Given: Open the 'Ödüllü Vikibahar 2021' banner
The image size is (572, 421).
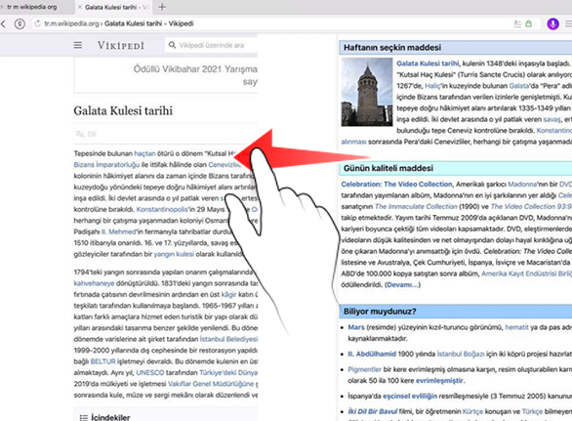Looking at the screenshot, I should [x=166, y=75].
